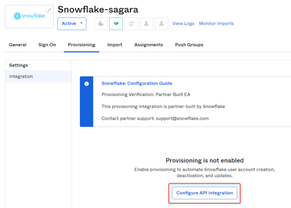Switch to the Sign On tab
The width and height of the screenshot is (291, 208).
tap(47, 45)
